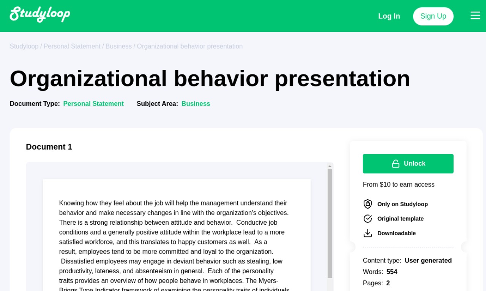The image size is (486, 291).
Task: Click the Unlock button
Action: (x=408, y=164)
